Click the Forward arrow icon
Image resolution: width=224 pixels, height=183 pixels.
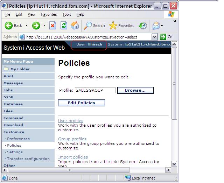coord(36,26)
